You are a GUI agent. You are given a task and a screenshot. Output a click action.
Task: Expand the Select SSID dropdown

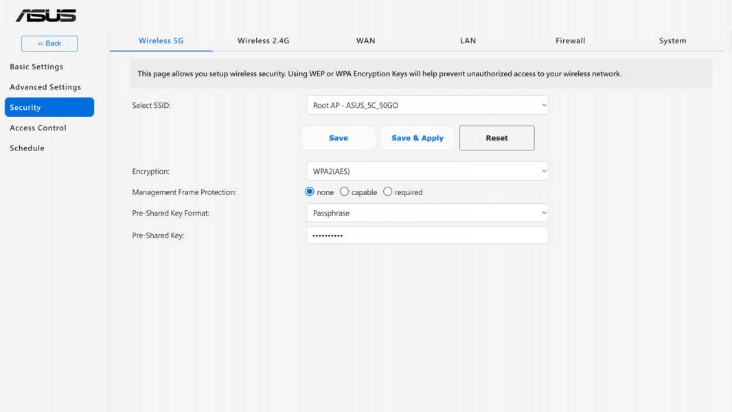(427, 106)
